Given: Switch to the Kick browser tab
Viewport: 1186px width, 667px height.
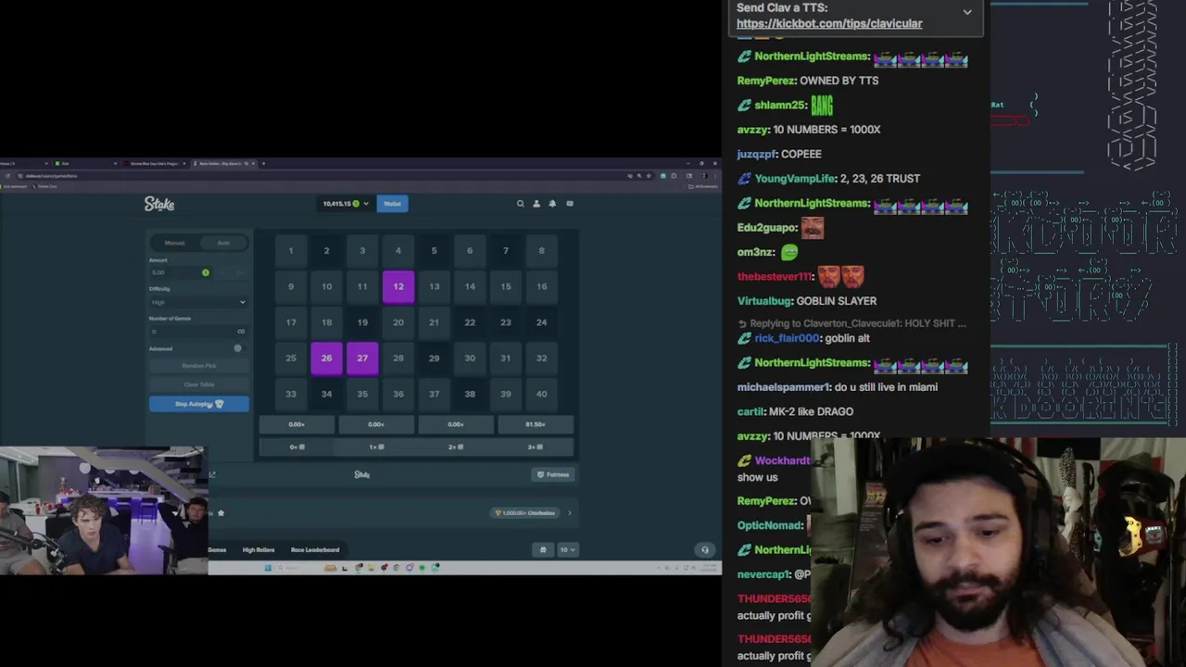Looking at the screenshot, I should point(86,164).
